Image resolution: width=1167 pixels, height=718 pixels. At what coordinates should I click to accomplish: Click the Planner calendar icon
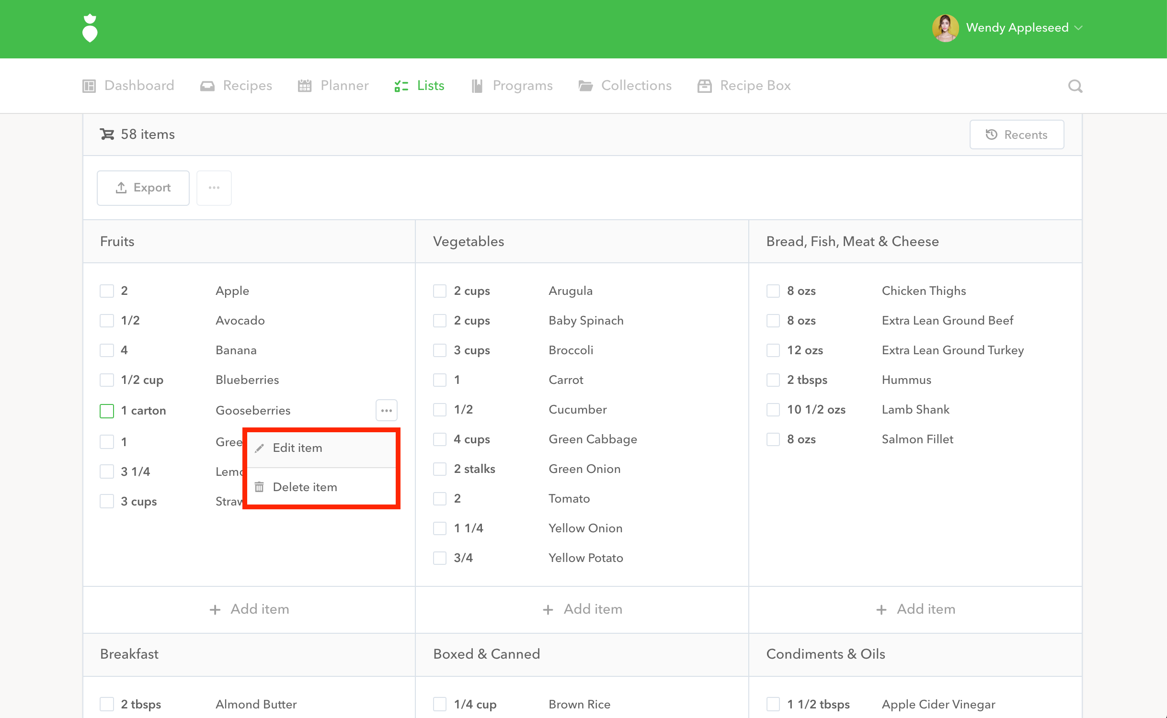pyautogui.click(x=305, y=86)
